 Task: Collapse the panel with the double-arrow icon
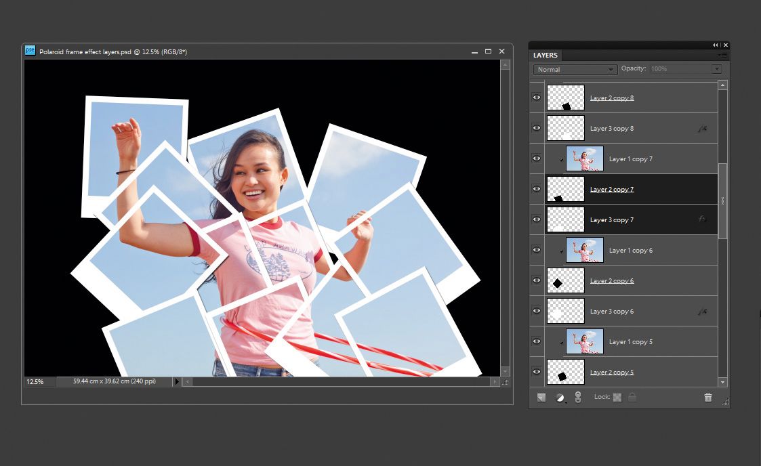coord(716,45)
